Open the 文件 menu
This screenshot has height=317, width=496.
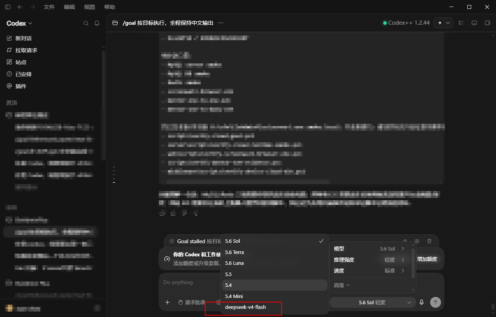click(x=49, y=7)
